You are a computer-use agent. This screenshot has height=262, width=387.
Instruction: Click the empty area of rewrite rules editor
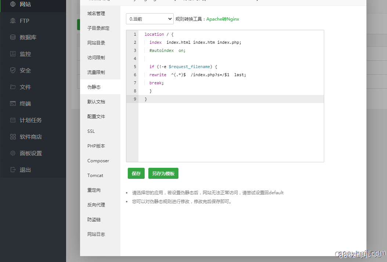coord(231,132)
